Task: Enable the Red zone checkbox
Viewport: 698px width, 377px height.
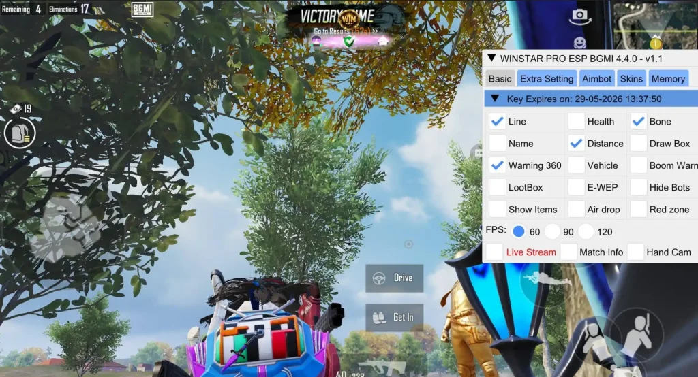Action: [638, 209]
